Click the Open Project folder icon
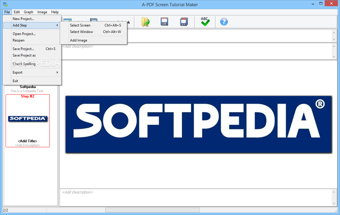Viewport: 340px width, 215px height. 145,22
